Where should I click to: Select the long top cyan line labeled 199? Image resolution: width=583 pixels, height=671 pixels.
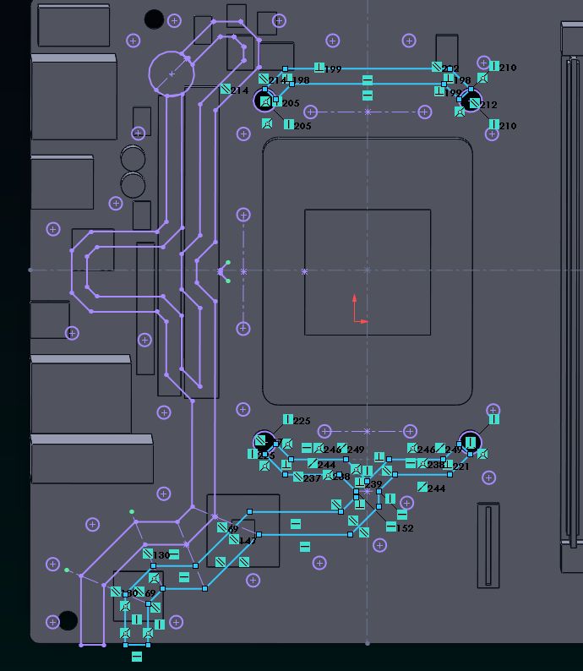click(x=368, y=68)
